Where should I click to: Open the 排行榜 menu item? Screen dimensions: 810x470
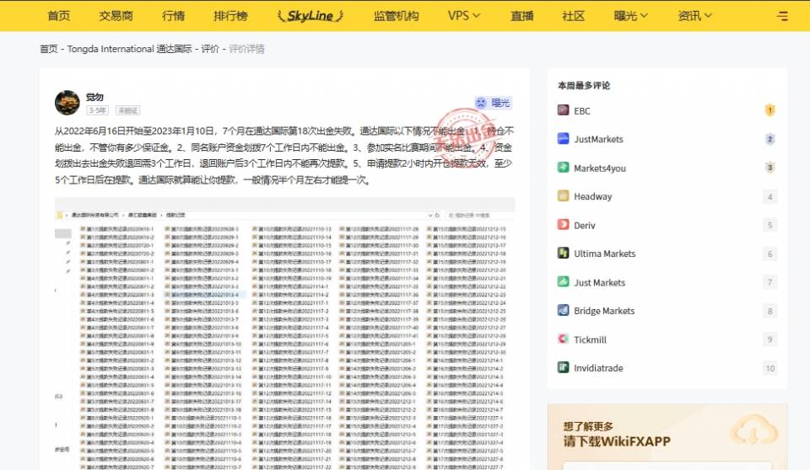point(230,16)
